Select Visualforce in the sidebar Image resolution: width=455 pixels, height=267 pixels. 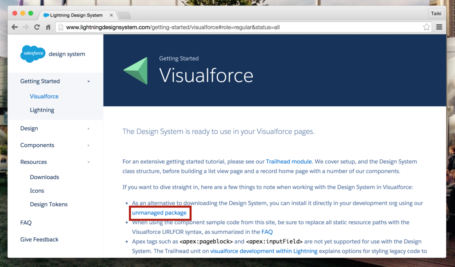point(44,97)
